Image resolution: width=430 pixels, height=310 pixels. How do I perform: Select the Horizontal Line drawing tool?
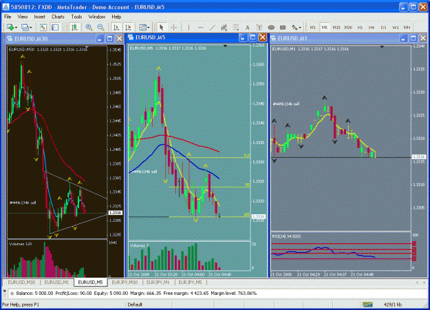pyautogui.click(x=201, y=28)
